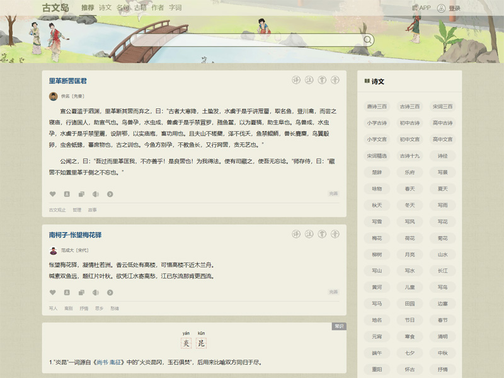The height and width of the screenshot is (378, 504).
Task: Play audio reading of 里革断罟匡君
Action: [x=96, y=194]
